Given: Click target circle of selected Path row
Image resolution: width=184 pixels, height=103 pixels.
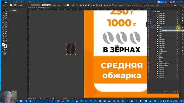Looking at the screenshot, I should coord(178,27).
